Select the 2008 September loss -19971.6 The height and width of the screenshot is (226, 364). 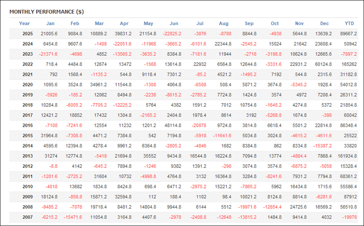[246, 207]
